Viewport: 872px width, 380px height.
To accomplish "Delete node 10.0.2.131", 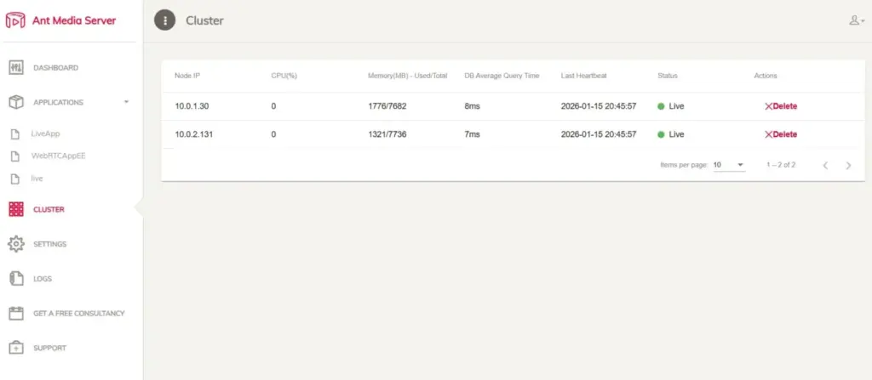I will point(781,134).
